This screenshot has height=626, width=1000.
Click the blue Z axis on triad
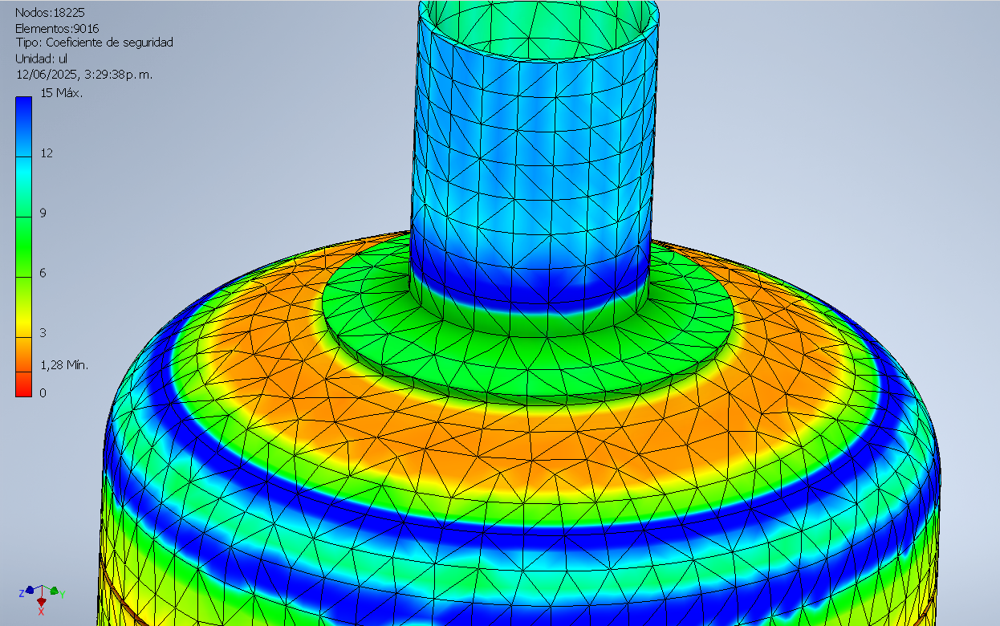tap(26, 592)
